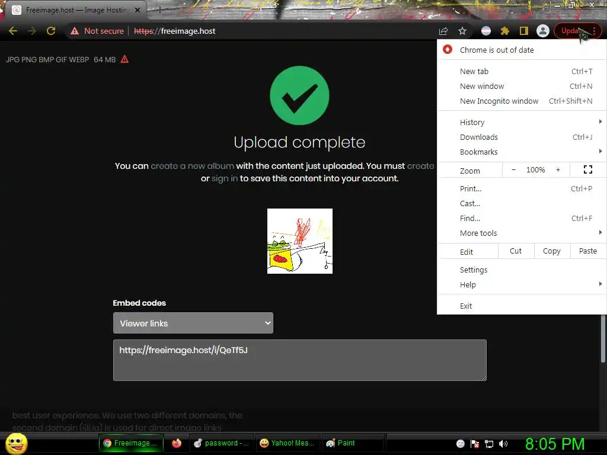Open a New tab from menu
This screenshot has width=607, height=455.
pyautogui.click(x=522, y=71)
